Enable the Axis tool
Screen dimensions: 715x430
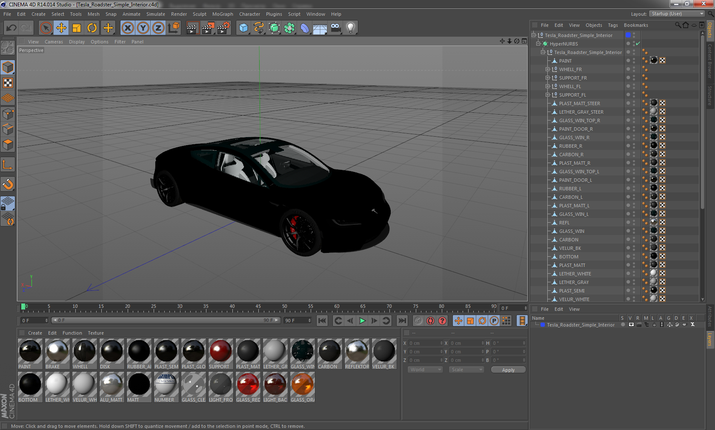(x=8, y=164)
